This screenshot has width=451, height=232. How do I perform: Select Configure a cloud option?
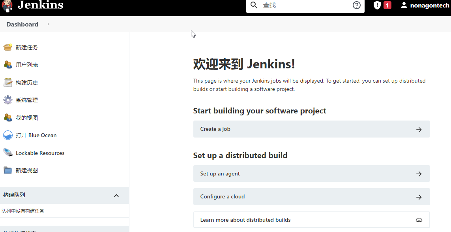311,197
